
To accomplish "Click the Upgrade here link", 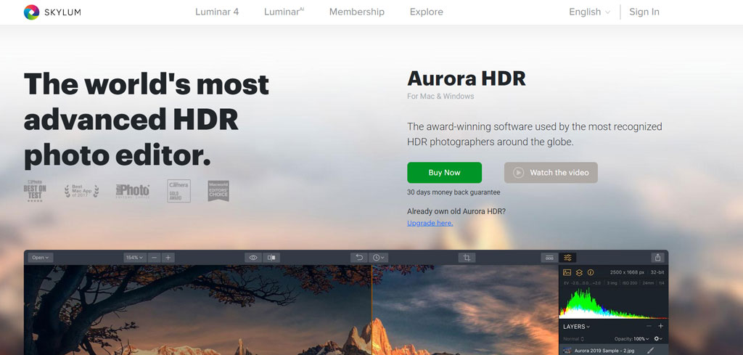I will pos(430,223).
